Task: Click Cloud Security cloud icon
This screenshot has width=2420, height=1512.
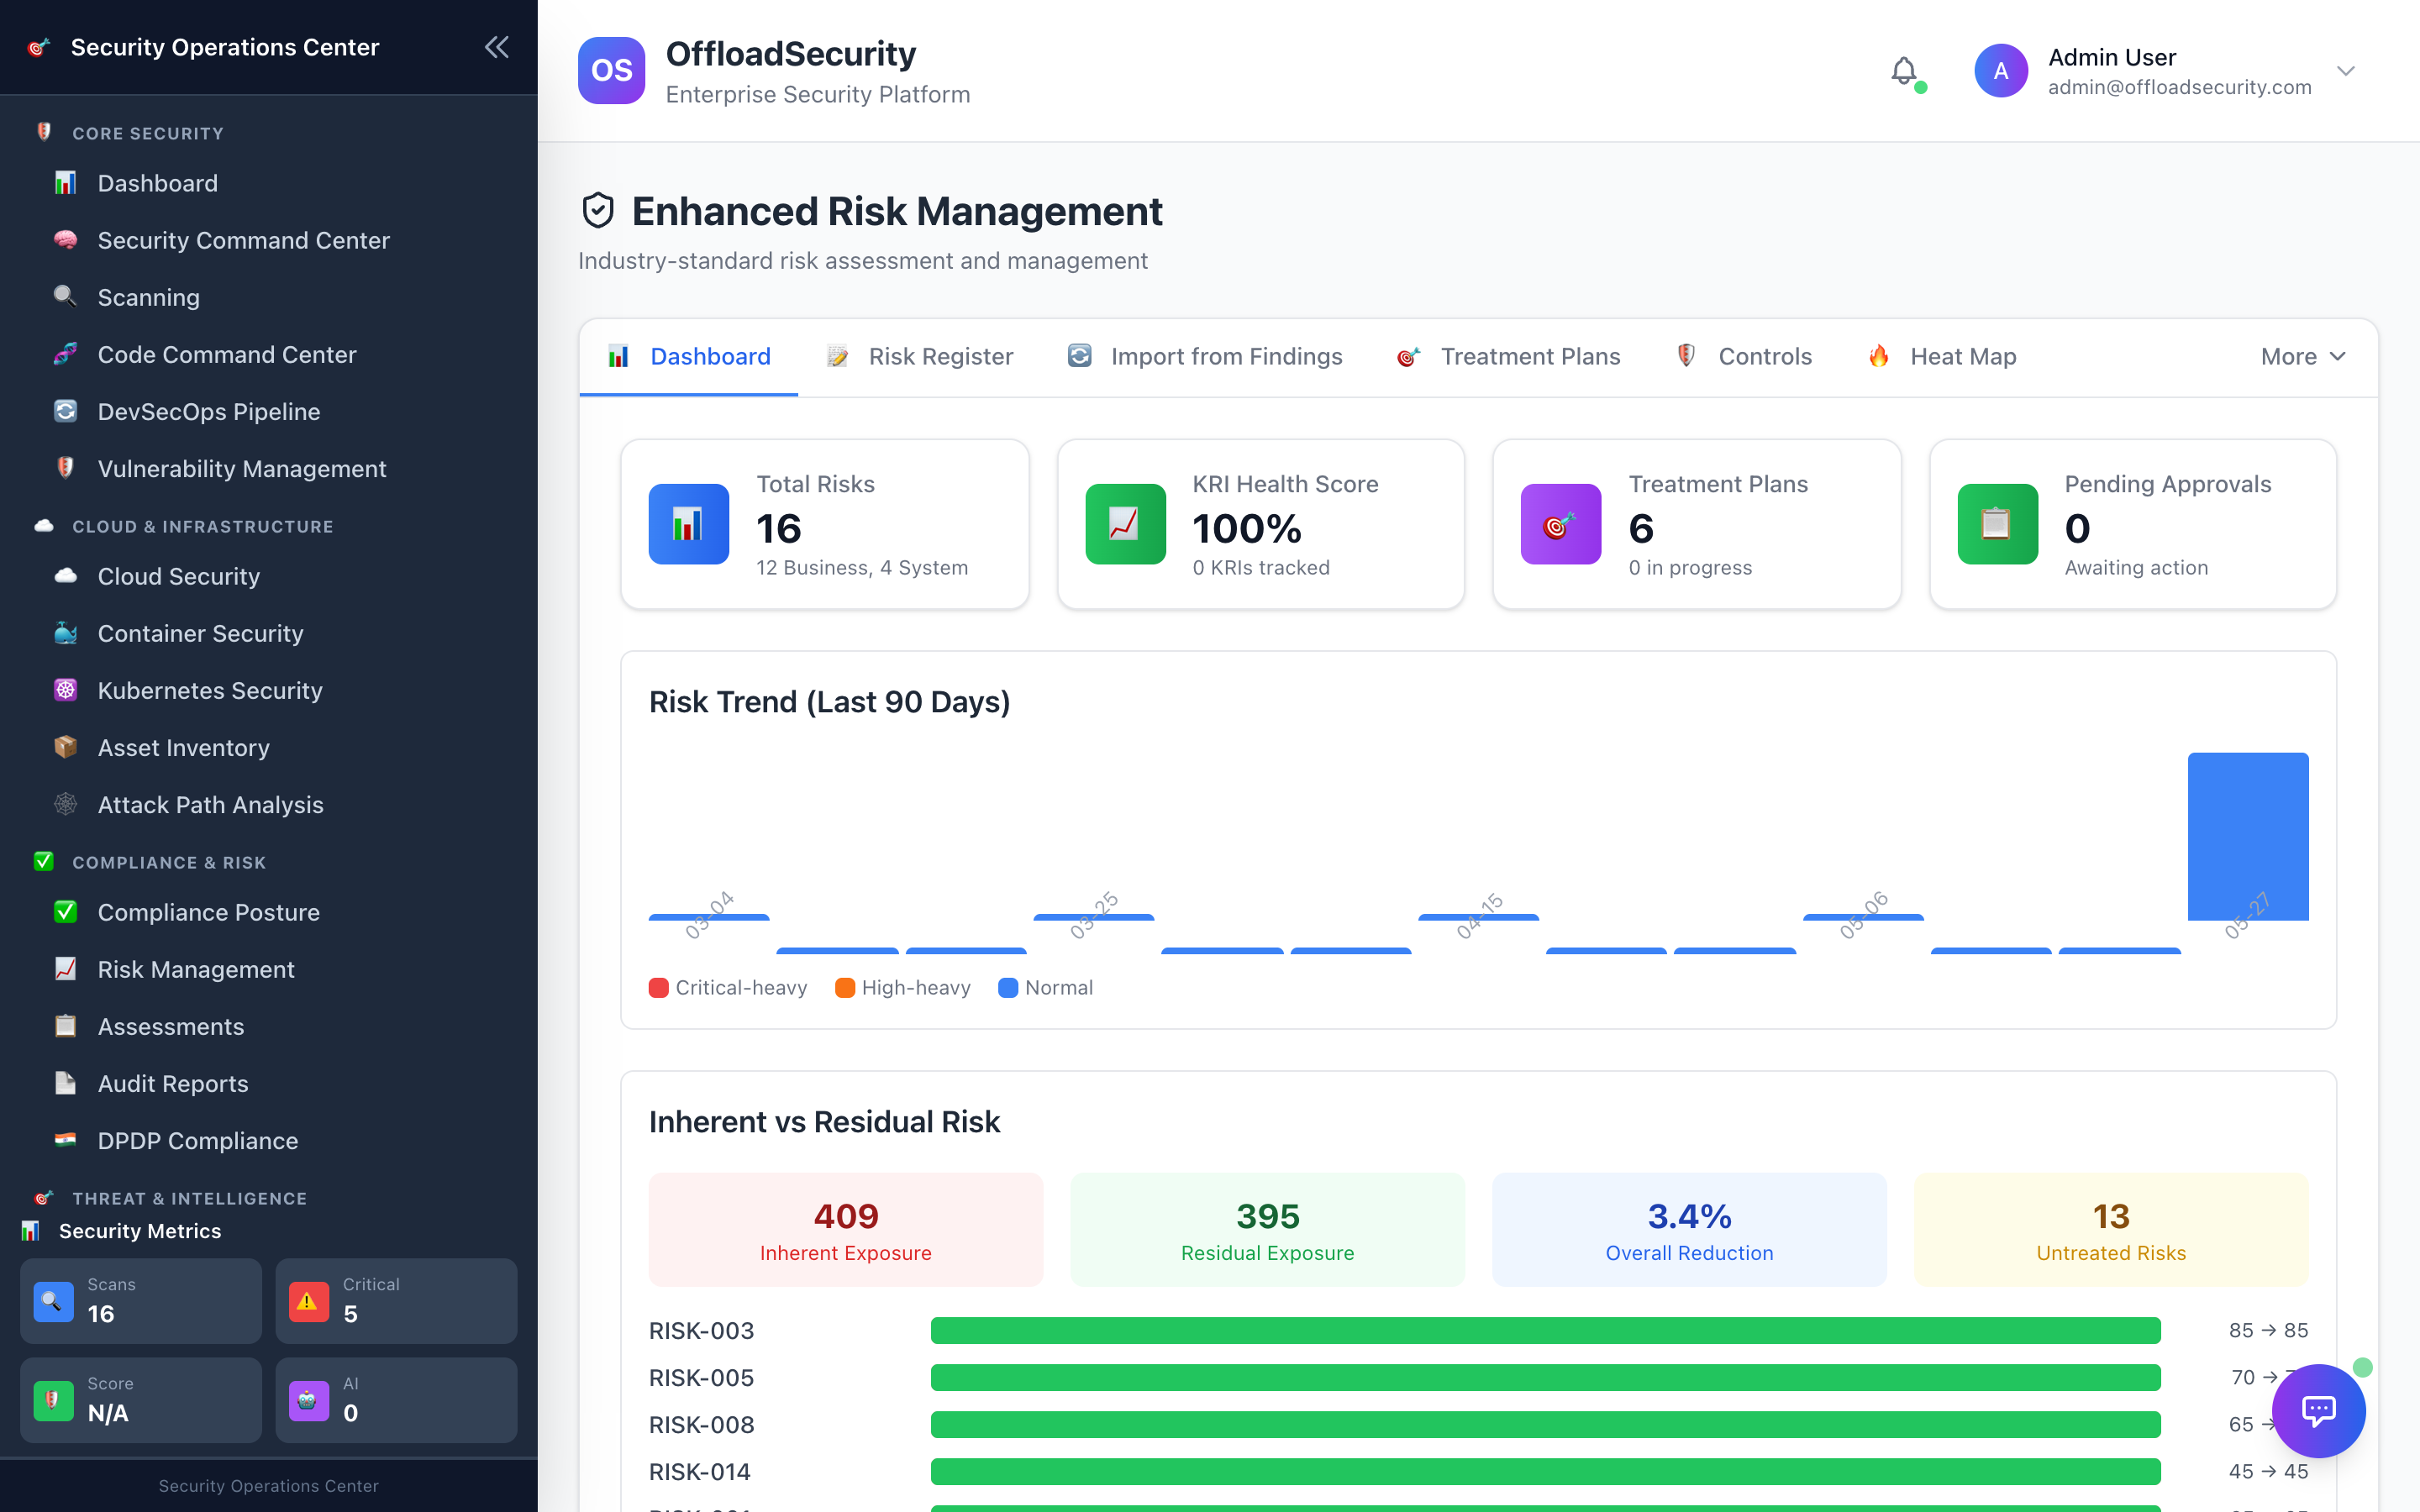Action: point(65,576)
